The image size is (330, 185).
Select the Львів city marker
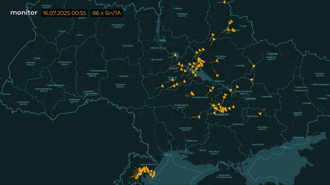[37, 58]
